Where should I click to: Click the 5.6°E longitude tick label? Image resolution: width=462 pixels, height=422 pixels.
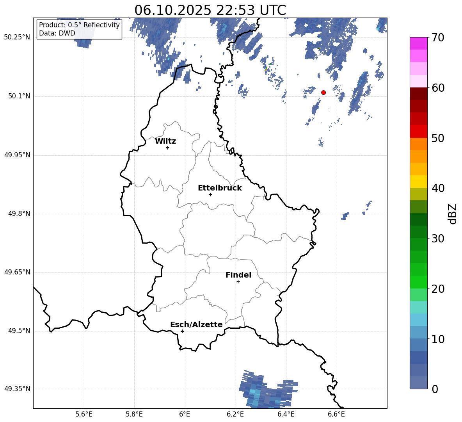click(84, 414)
